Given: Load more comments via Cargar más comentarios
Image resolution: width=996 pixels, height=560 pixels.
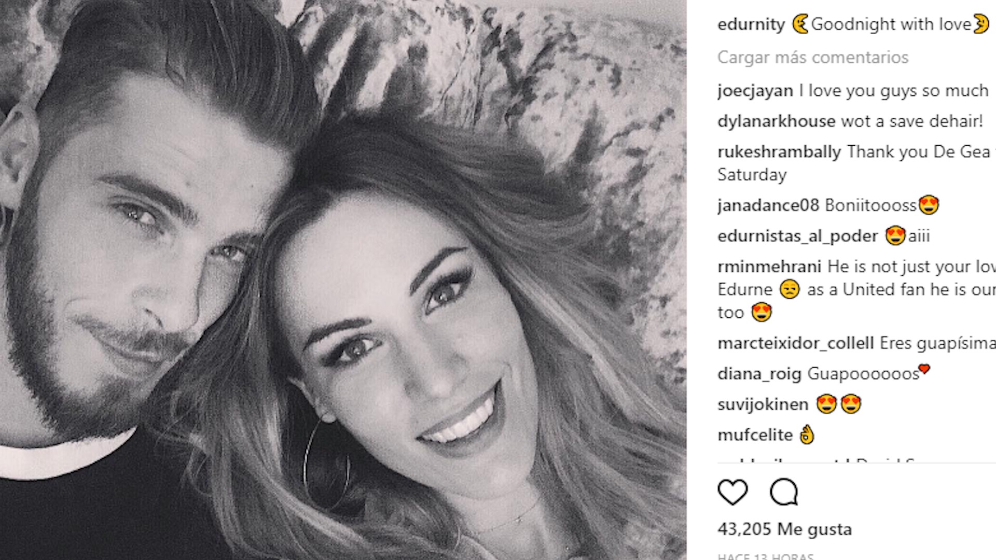Looking at the screenshot, I should tap(813, 57).
